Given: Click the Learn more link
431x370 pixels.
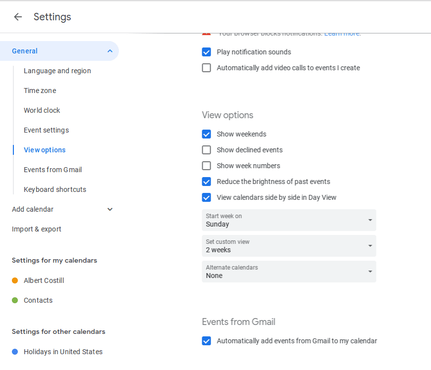Looking at the screenshot, I should coord(342,34).
